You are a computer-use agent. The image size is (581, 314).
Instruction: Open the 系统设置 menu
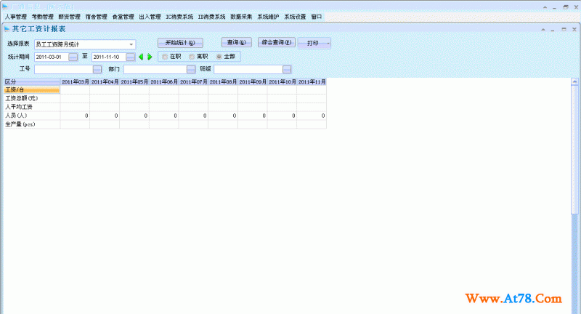[295, 16]
